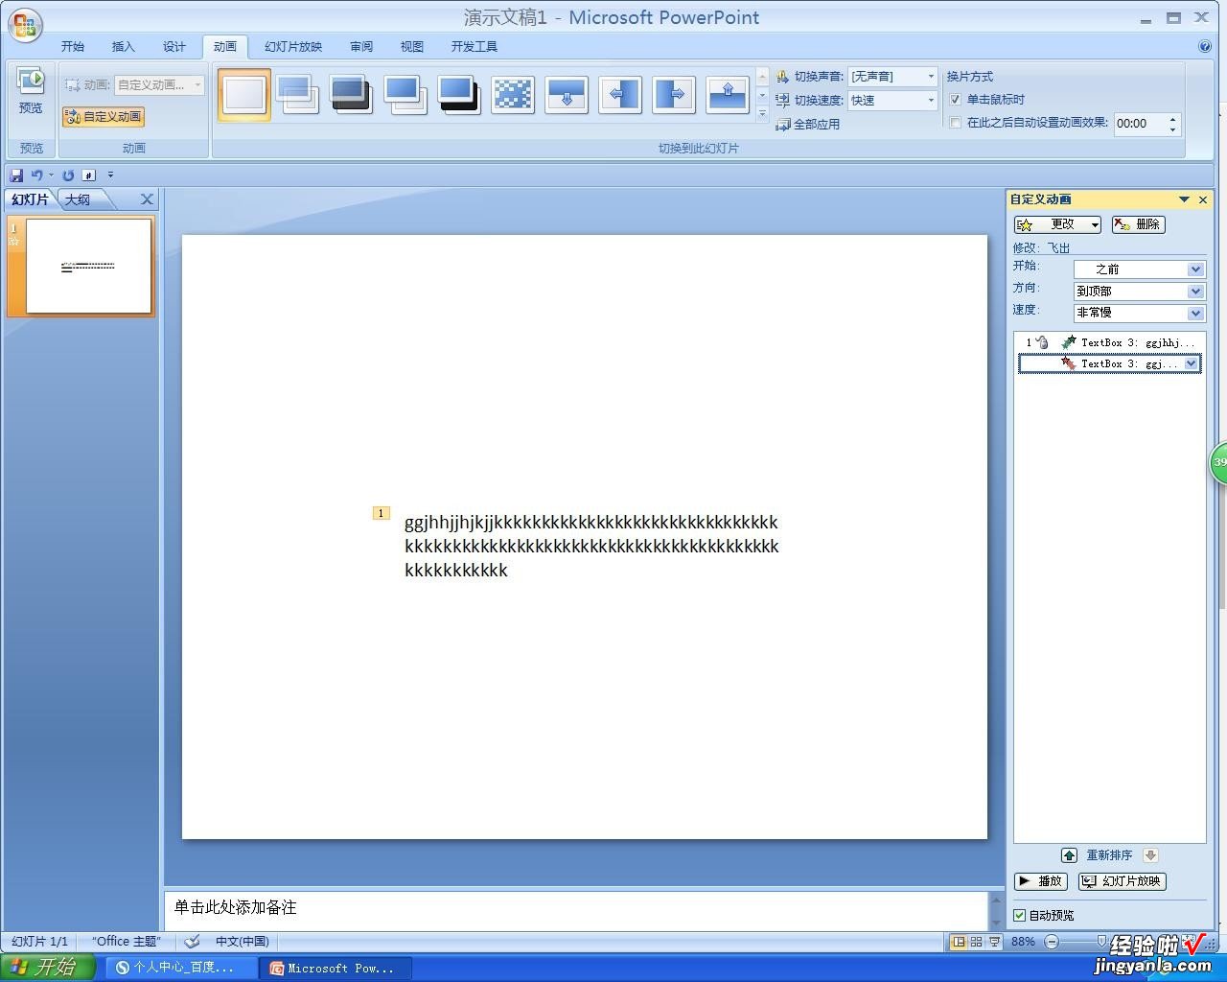Apply the dissolve checkered transition effect
The image size is (1227, 982).
[513, 94]
